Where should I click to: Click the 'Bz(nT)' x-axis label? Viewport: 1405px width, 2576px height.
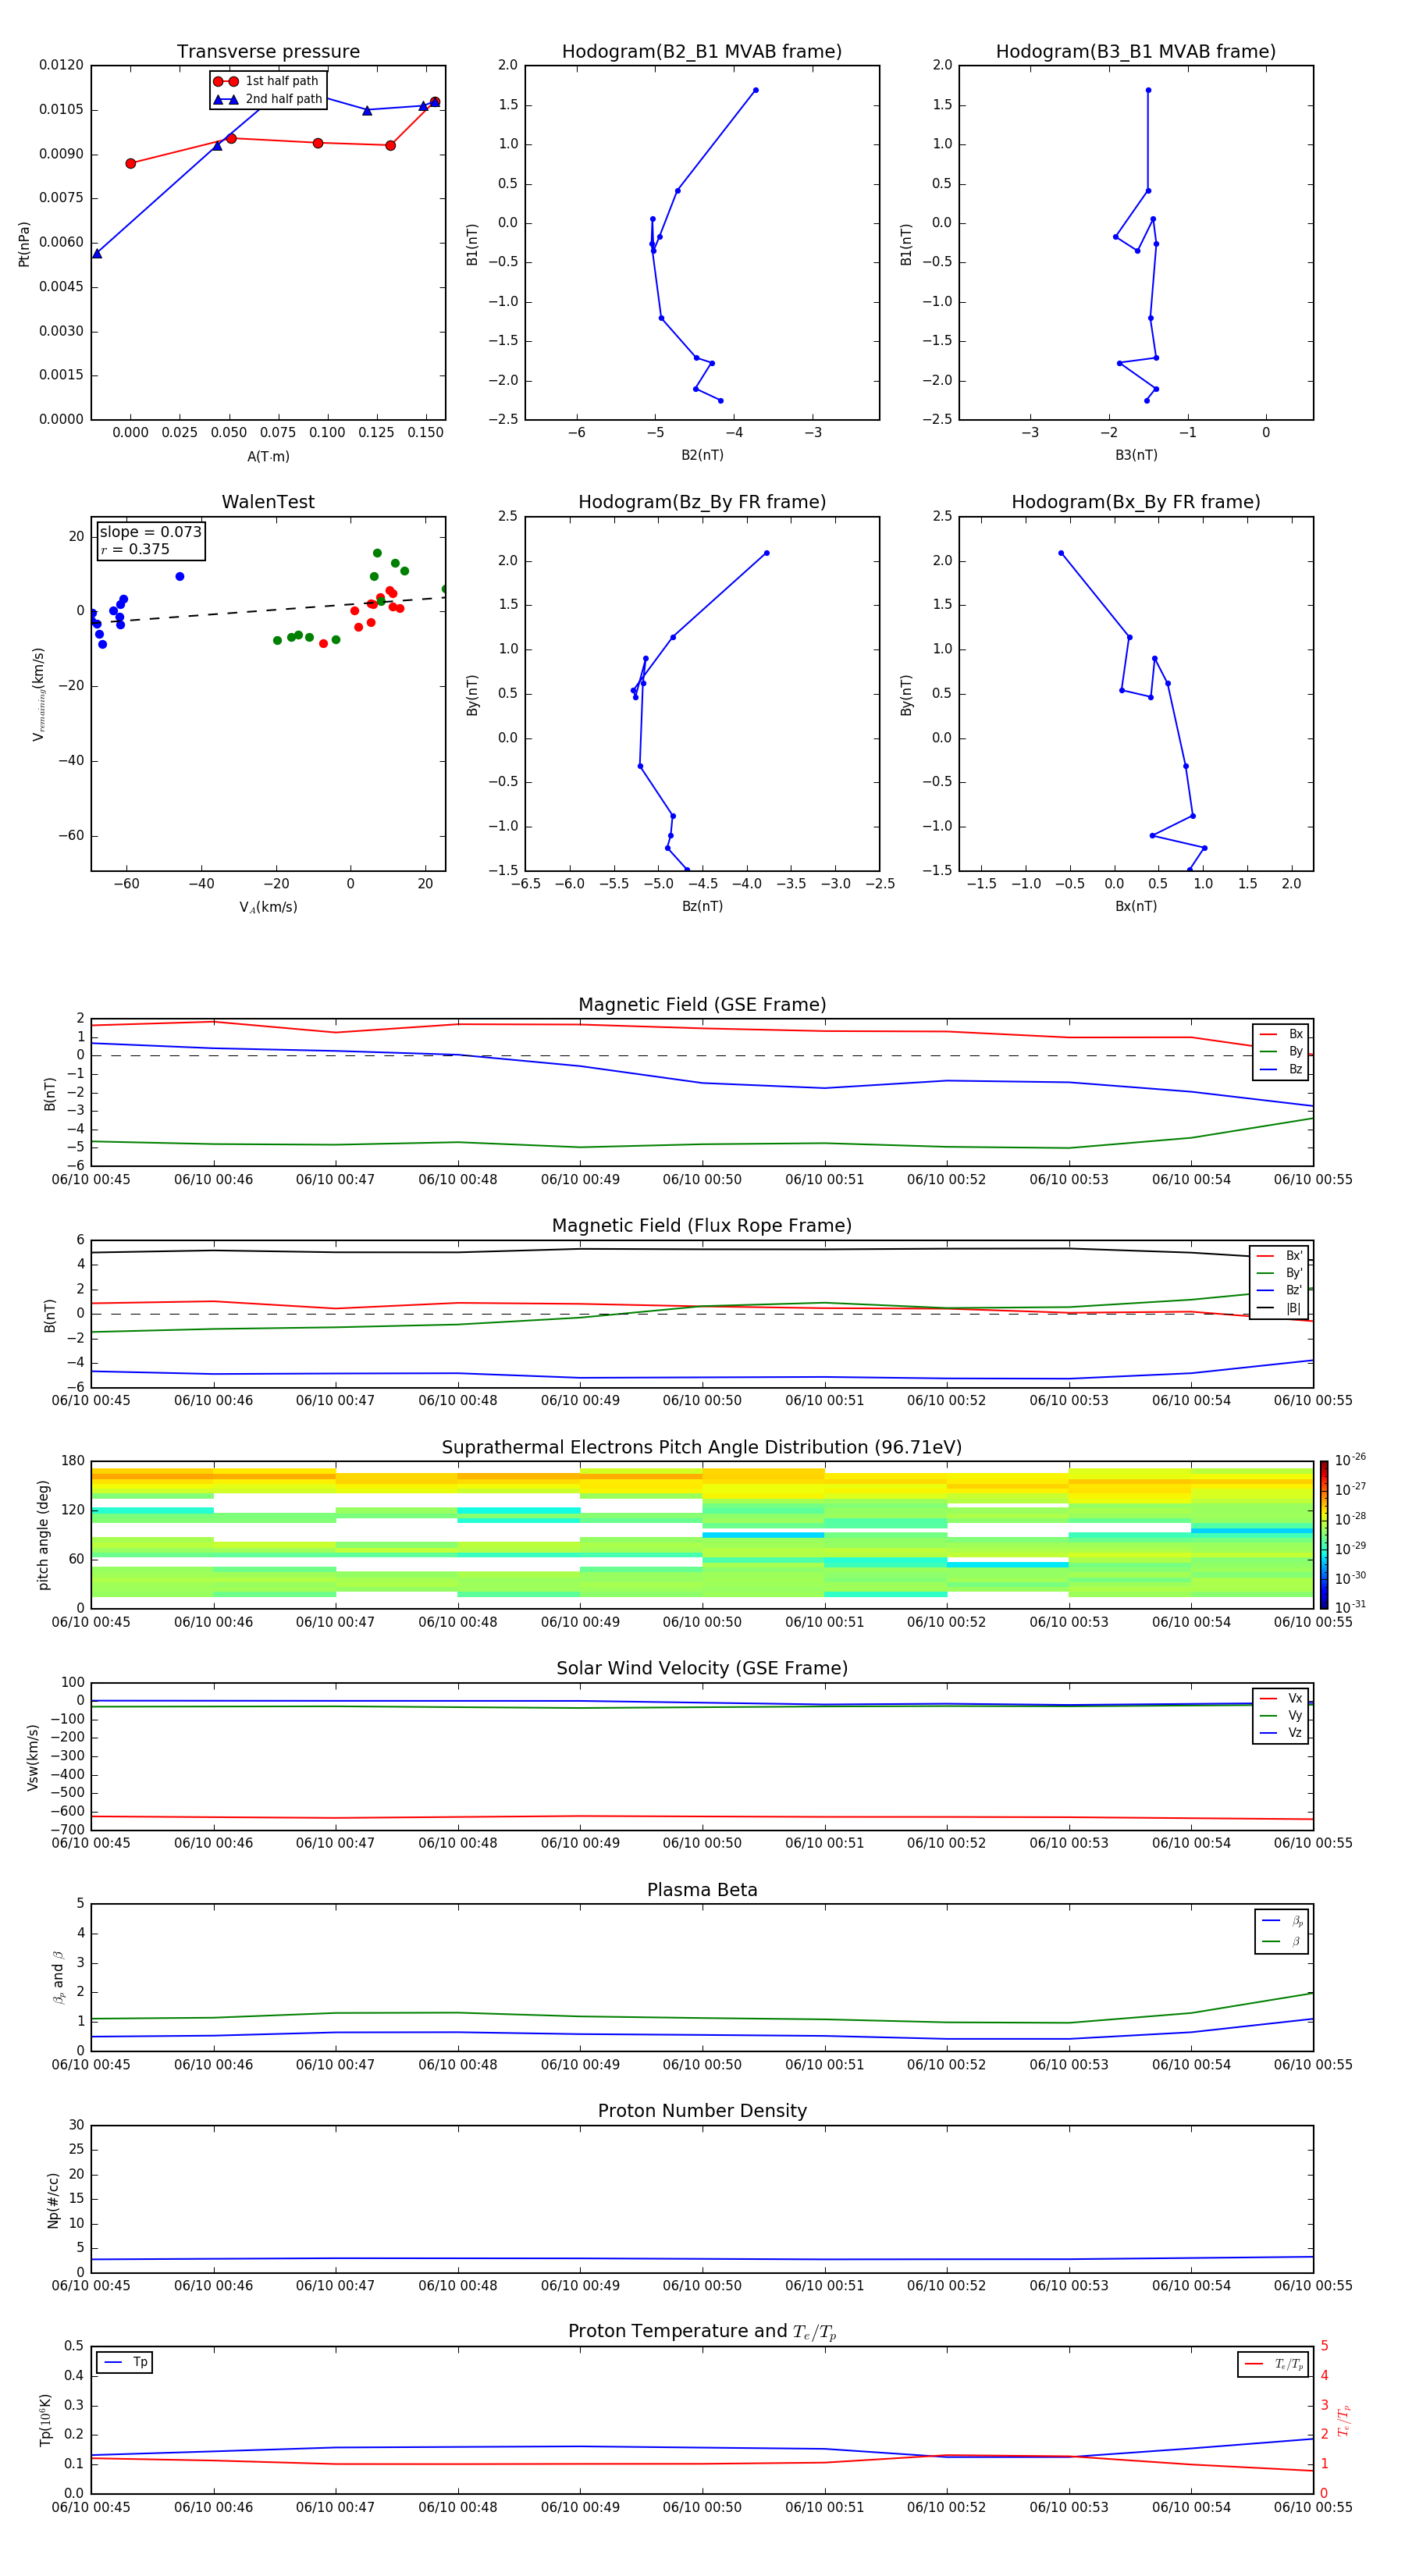click(702, 906)
